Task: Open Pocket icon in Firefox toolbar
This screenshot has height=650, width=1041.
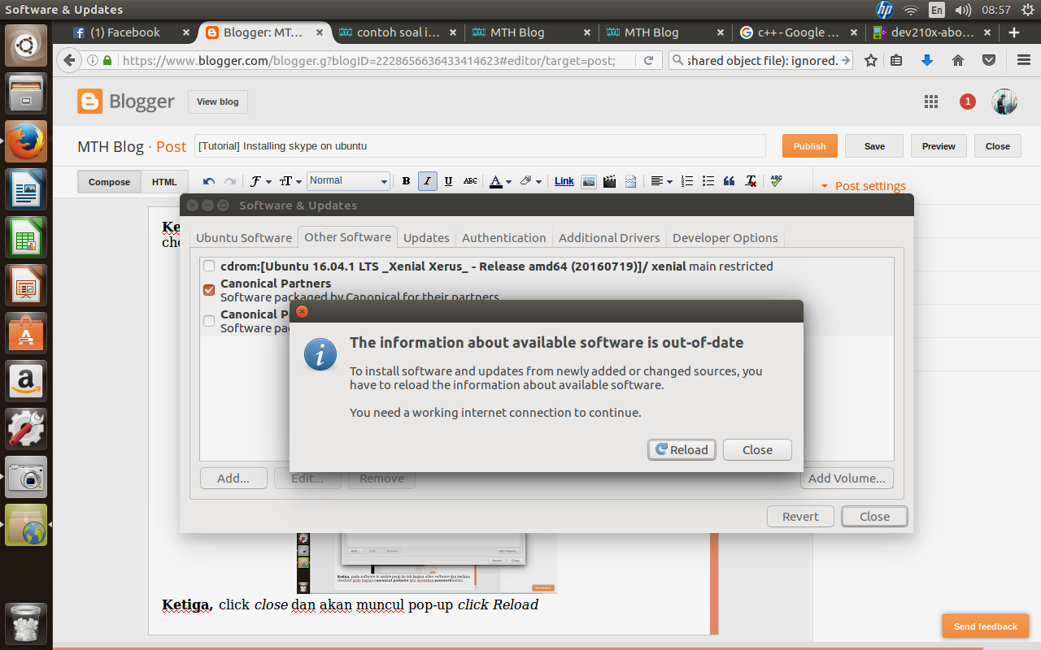Action: [x=989, y=60]
